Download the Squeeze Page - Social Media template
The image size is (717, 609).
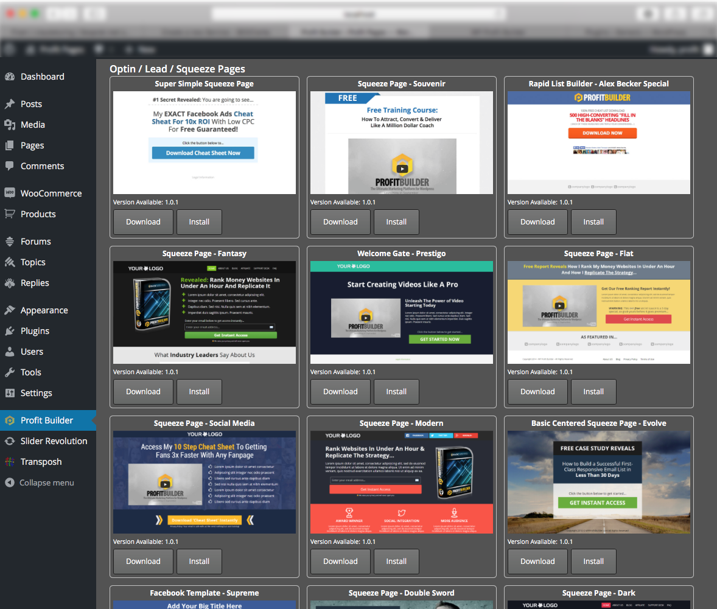pos(143,562)
